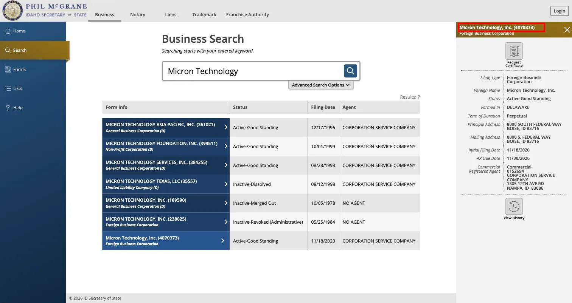Screen dimensions: 572x303
Task: Click the business search input field
Action: [x=253, y=71]
